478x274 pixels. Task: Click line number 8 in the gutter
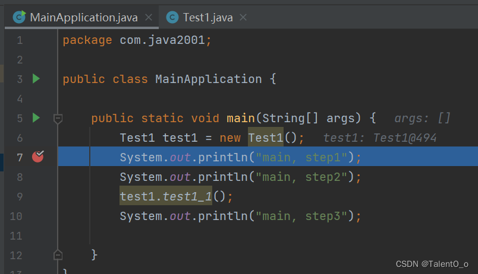click(20, 177)
